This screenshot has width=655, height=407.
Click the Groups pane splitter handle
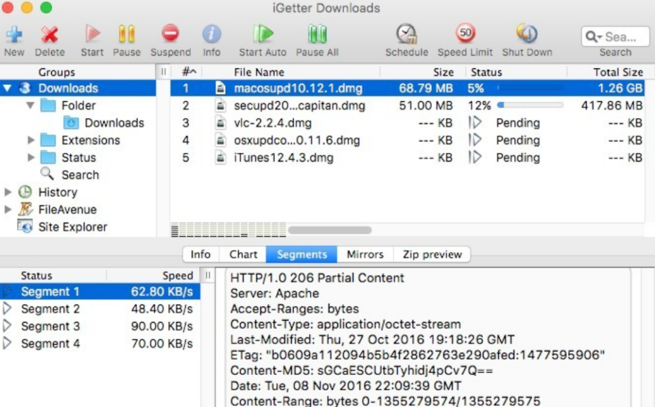pos(163,72)
